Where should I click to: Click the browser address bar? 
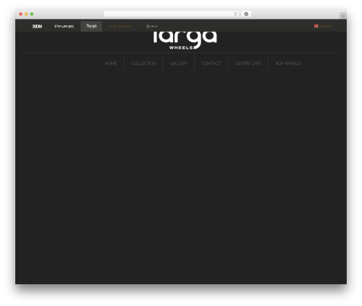(172, 14)
